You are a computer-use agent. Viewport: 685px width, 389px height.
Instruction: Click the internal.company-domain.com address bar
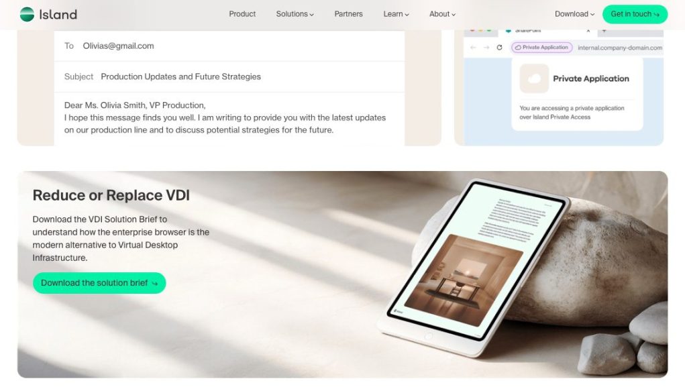[619, 48]
